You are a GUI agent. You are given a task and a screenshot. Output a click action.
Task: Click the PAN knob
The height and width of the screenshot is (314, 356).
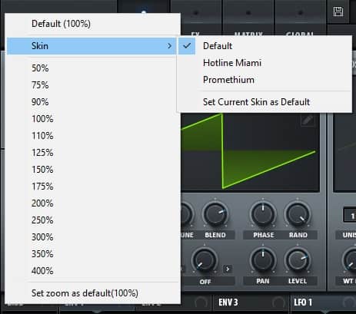(263, 260)
